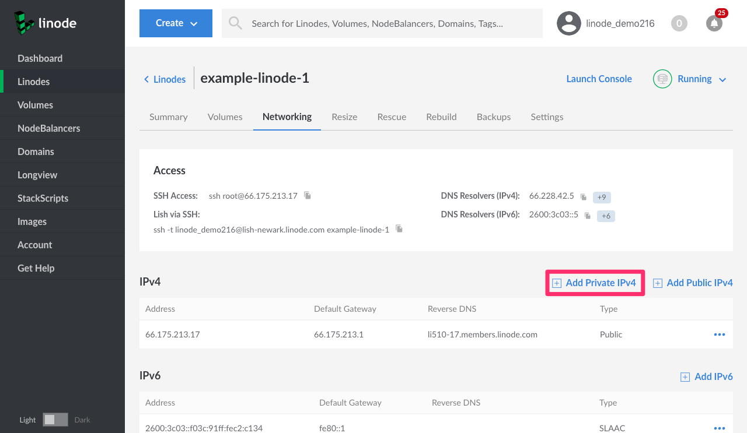This screenshot has width=747, height=433.
Task: Switch to the Backups tab
Action: click(x=493, y=117)
